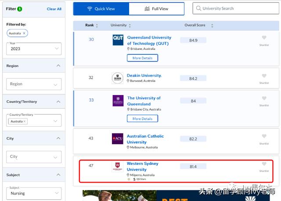The image size is (281, 201).
Task: Click the Western Sydney University logo
Action: tap(117, 167)
